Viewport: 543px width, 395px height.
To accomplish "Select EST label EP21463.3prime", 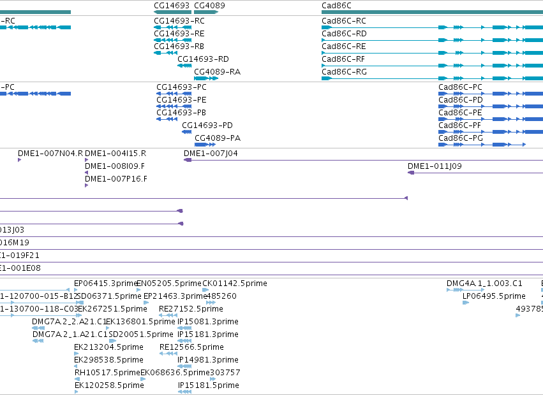I will 175,296.
